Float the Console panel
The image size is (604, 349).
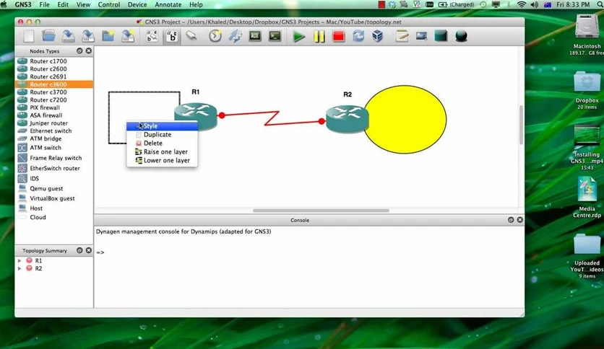[x=511, y=220]
